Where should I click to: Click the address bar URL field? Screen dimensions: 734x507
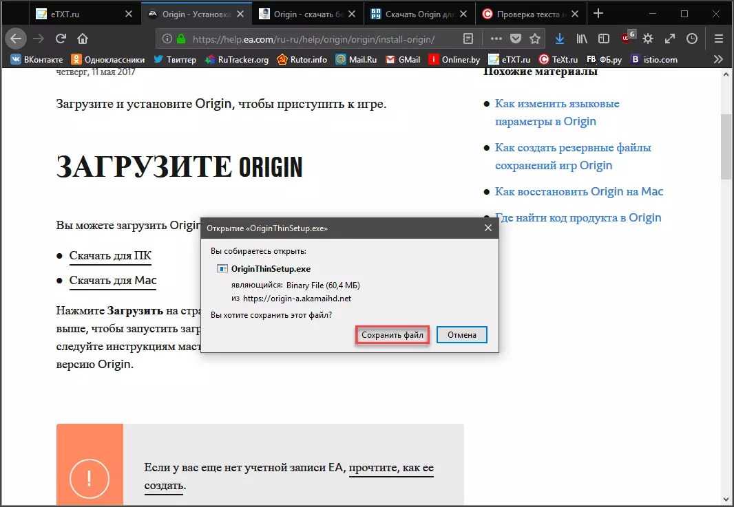click(313, 39)
